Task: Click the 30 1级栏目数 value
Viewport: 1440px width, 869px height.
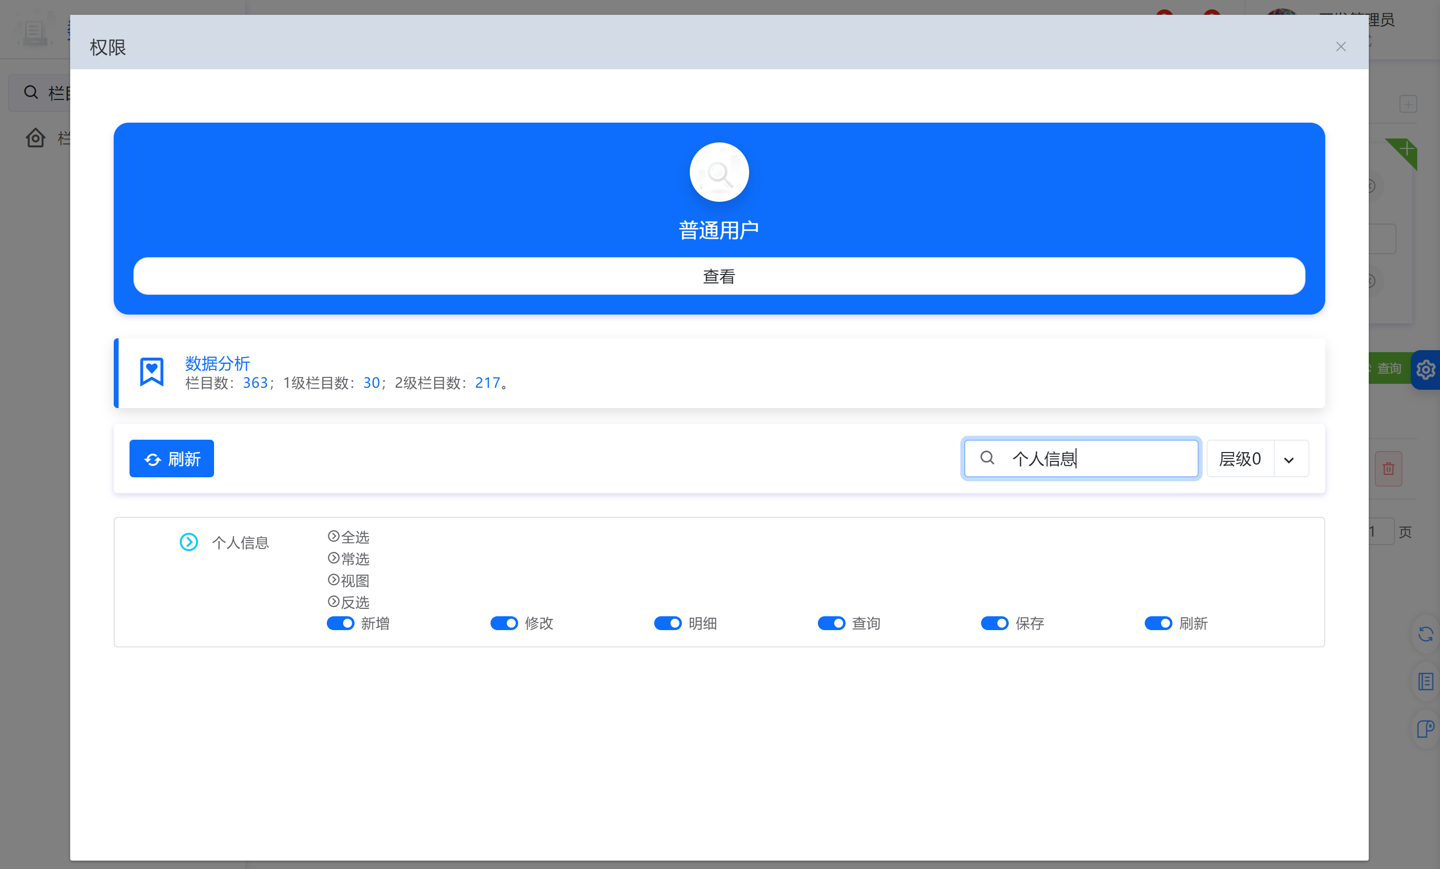Action: [371, 383]
